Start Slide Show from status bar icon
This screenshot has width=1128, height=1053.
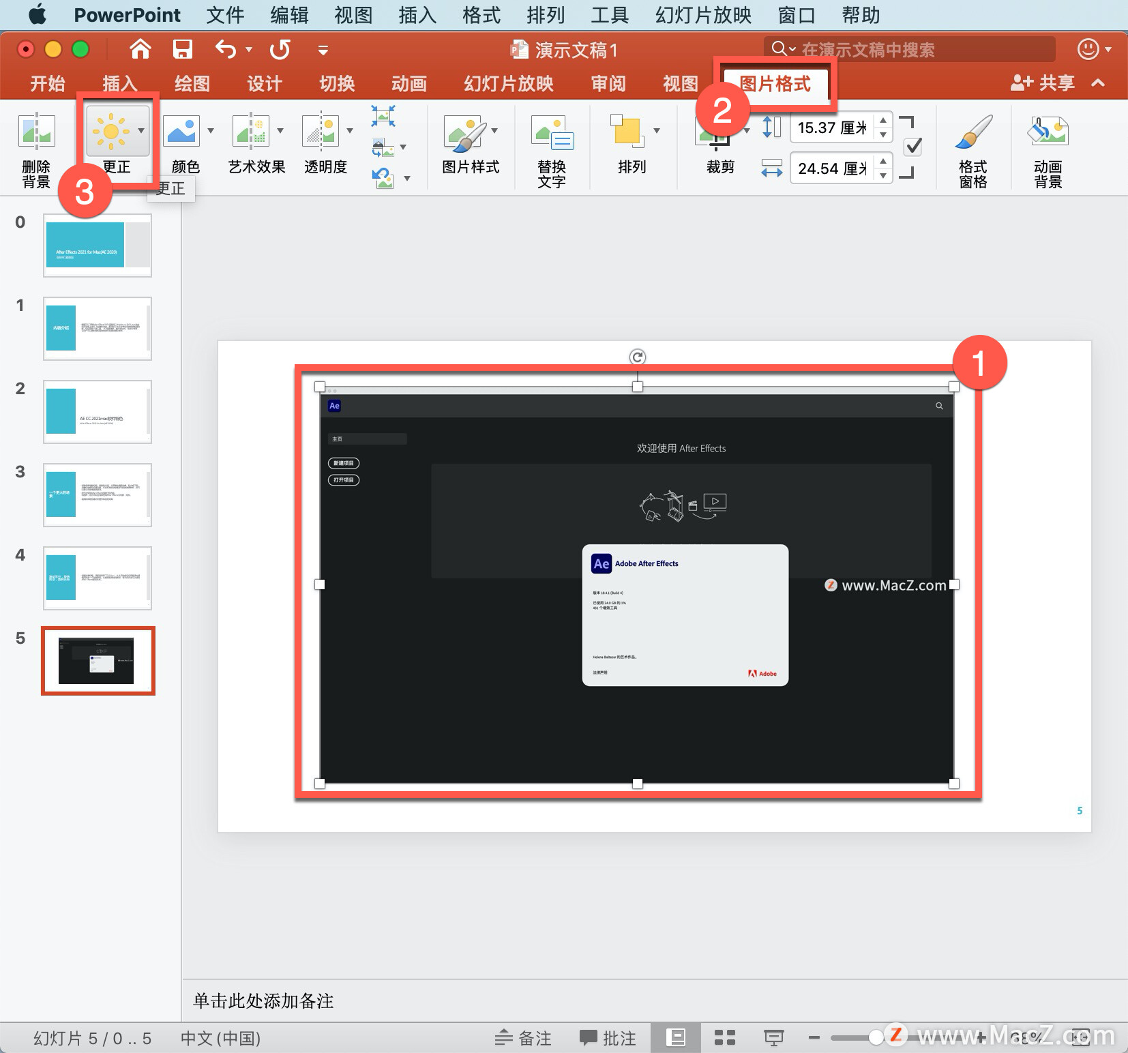[x=773, y=1038]
